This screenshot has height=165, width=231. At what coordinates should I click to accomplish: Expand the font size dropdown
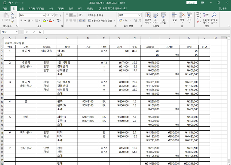point(53,15)
